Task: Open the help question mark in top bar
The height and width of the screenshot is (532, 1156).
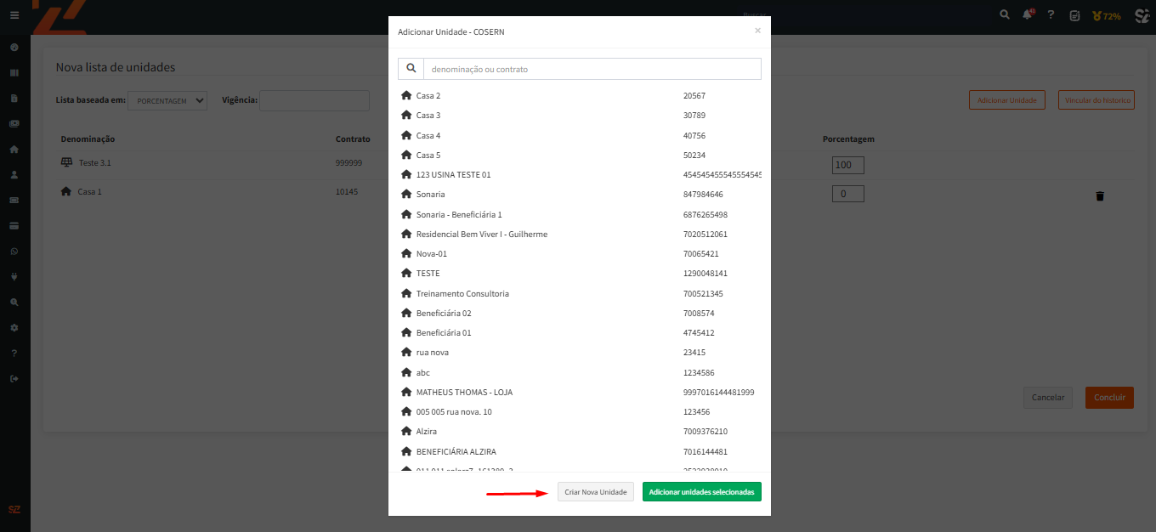Action: point(1051,15)
